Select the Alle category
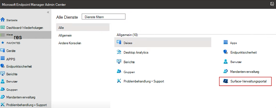The width and height of the screenshot is (276, 108). tap(83, 27)
